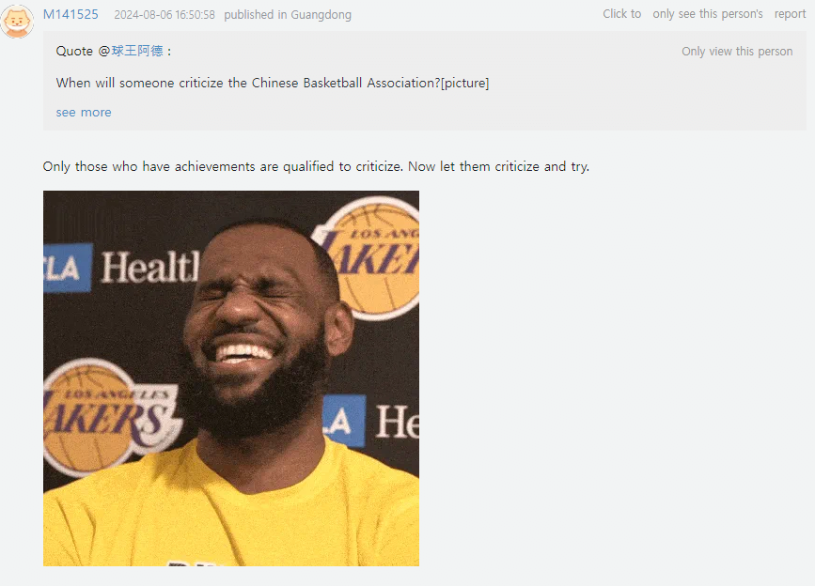The height and width of the screenshot is (586, 815).
Task: Select the 'Quote' label in the gray box
Action: (74, 51)
